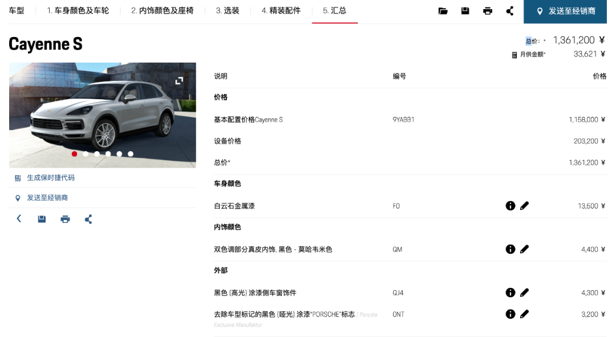Image resolution: width=616 pixels, height=337 pixels.
Task: Click price 13,500 ¥ for body color
Action: click(x=591, y=206)
